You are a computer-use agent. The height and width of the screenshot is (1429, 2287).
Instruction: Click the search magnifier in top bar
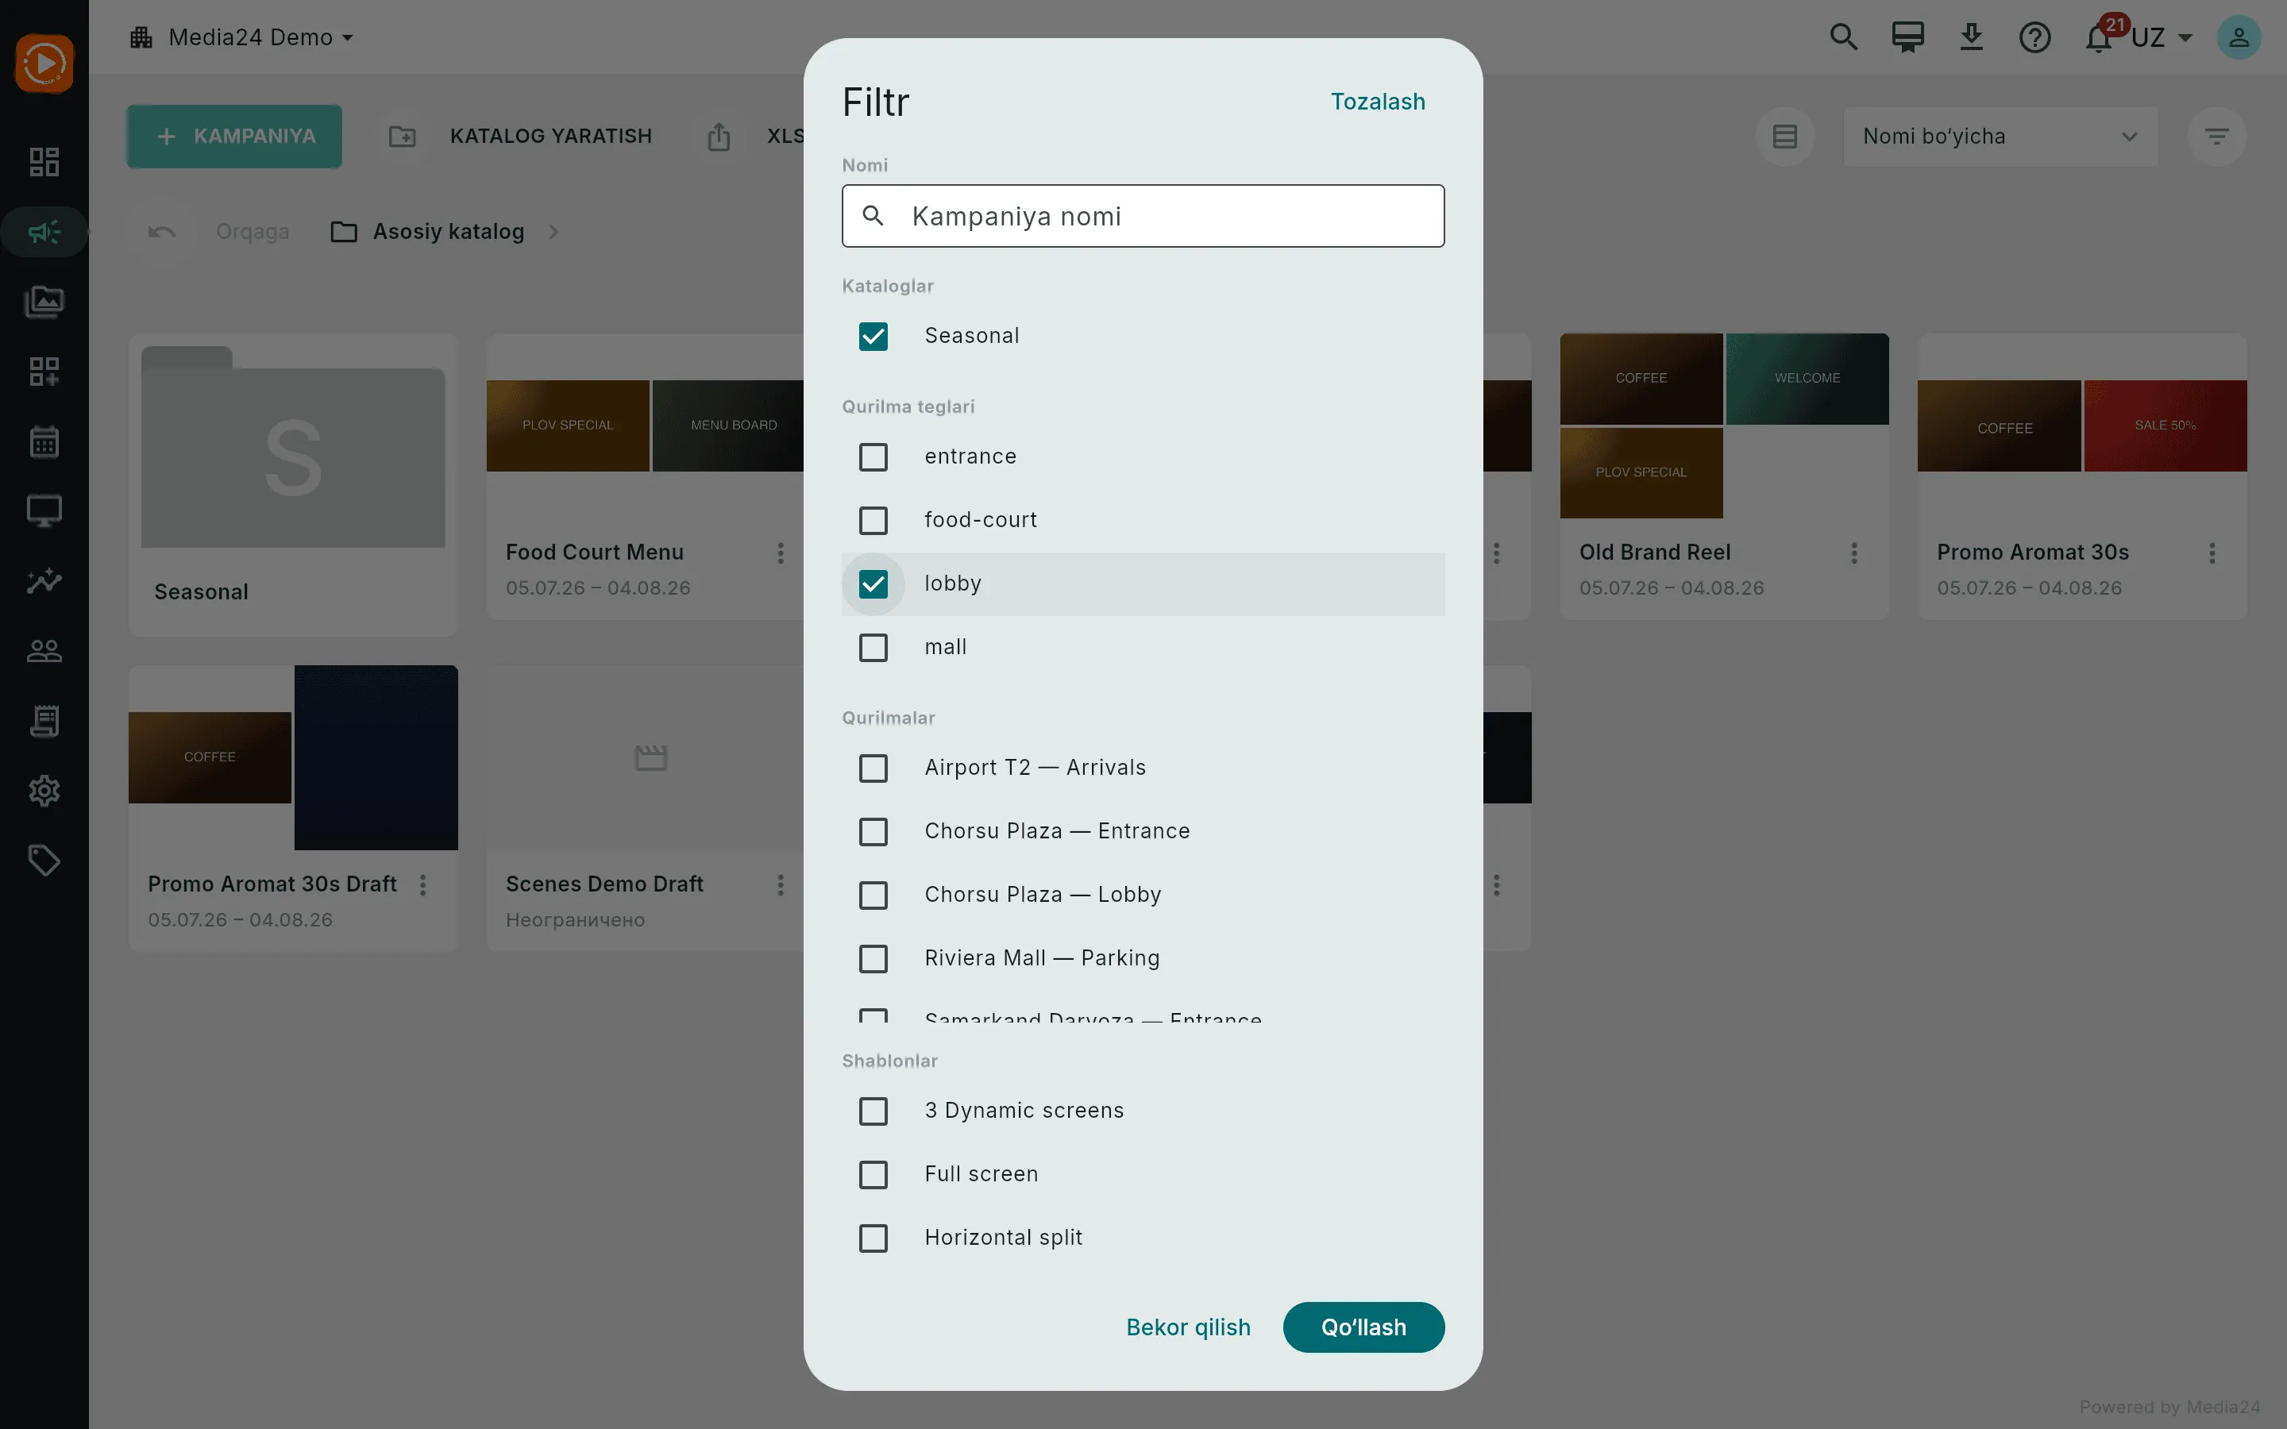pyautogui.click(x=1844, y=37)
